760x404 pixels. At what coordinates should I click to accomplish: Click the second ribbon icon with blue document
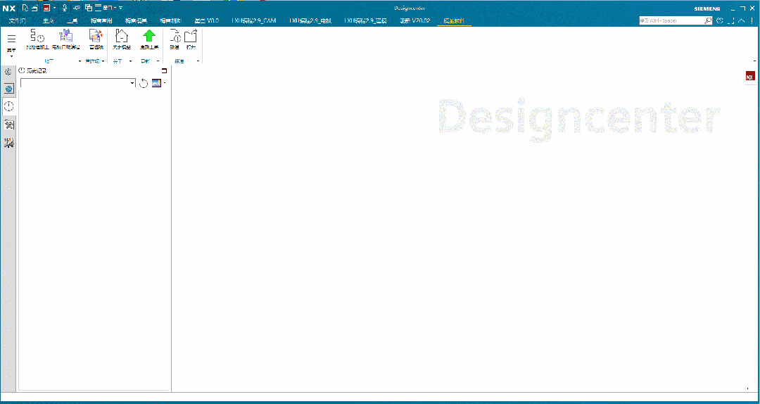(x=65, y=40)
